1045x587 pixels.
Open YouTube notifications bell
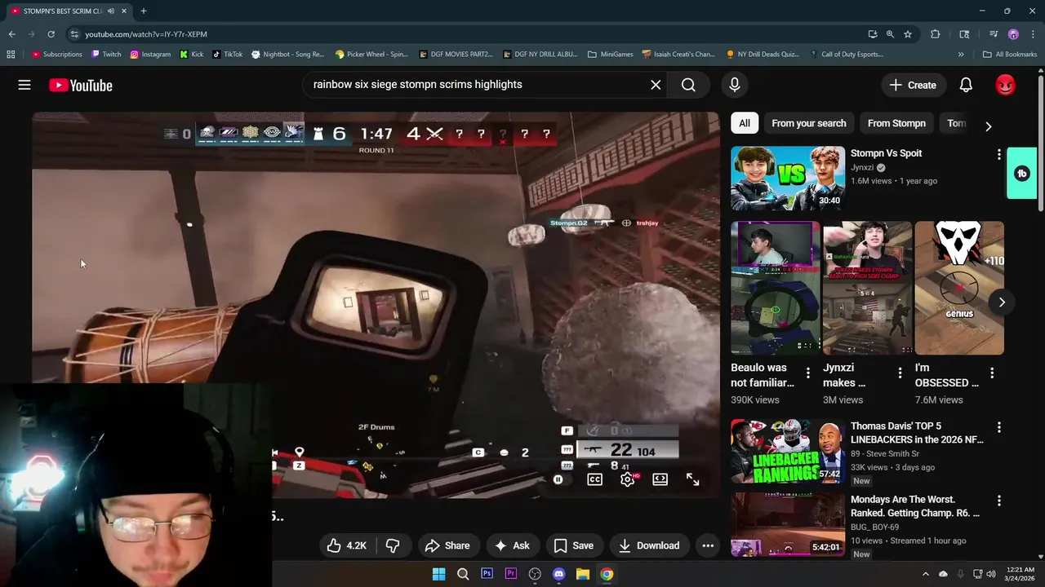point(966,85)
